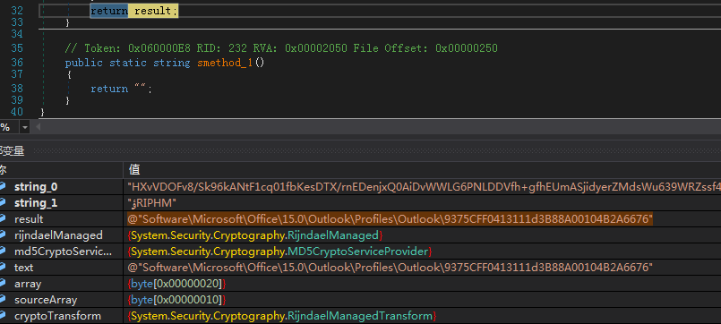Click the highlighted result registry path value
This screenshot has height=324, width=721.
click(x=390, y=219)
